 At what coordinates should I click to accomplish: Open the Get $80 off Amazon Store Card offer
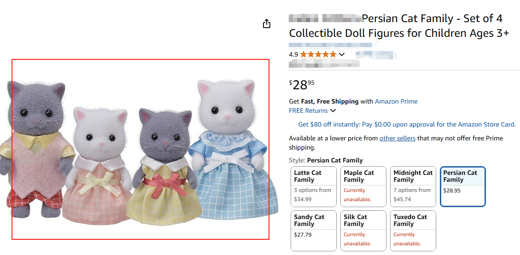(x=407, y=124)
